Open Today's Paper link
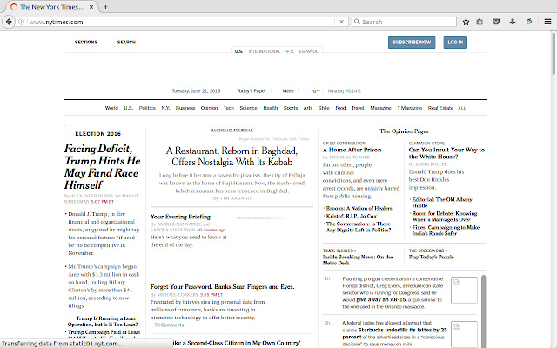Viewport: 557px width, 348px height. point(252,90)
